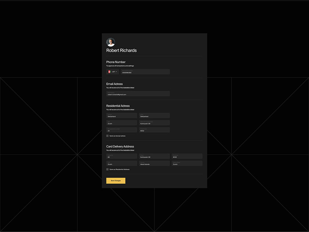This screenshot has height=232, width=309.
Task: Click the Robert Richards name heading
Action: tap(121, 50)
